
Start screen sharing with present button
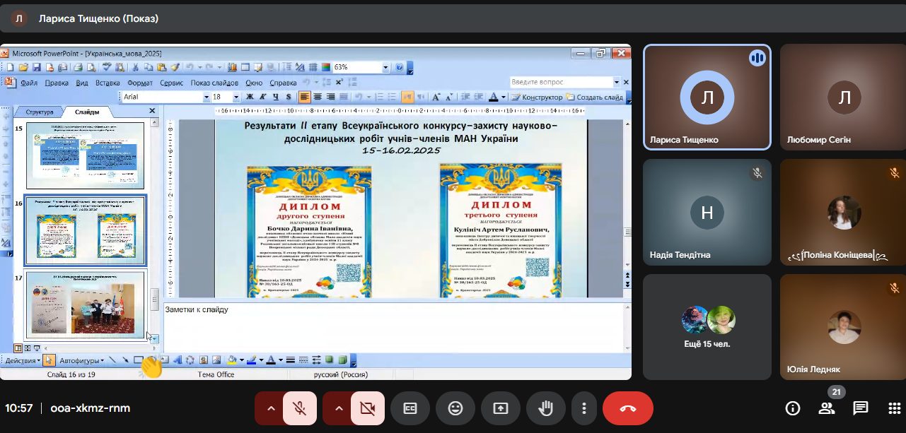pos(501,408)
